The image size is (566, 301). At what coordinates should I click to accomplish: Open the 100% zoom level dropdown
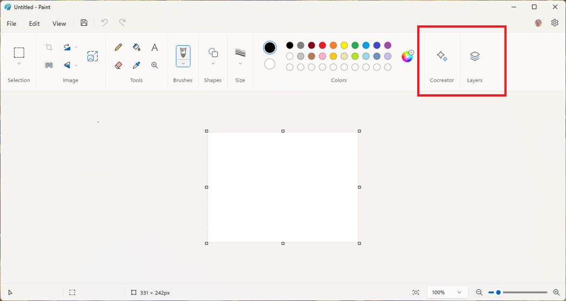point(446,292)
